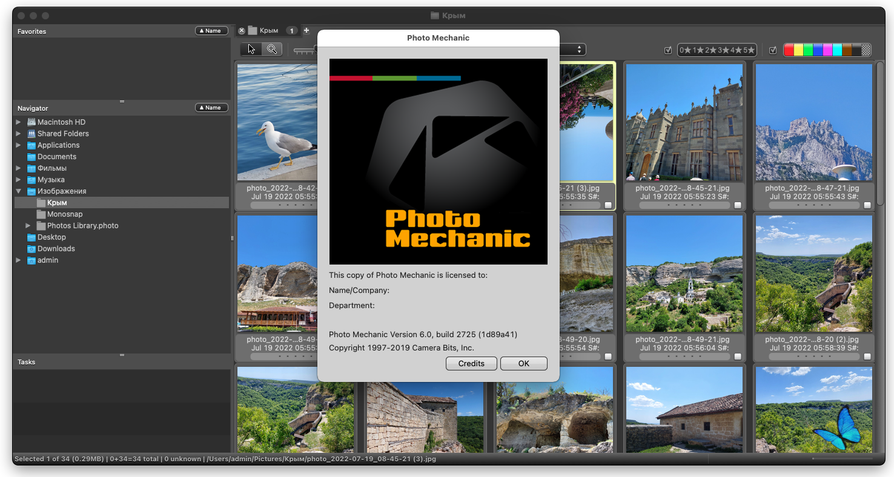Tag photo ending 8-45-21.jpg
The height and width of the screenshot is (477, 894).
click(x=738, y=205)
